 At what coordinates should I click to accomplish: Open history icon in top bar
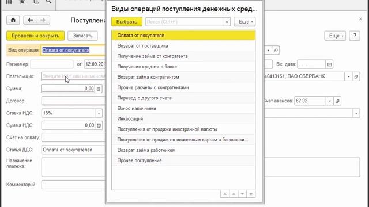point(36,2)
